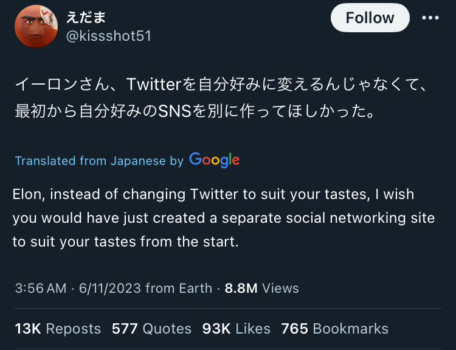Open the 93K Likes list
This screenshot has height=350, width=456.
coord(236,329)
